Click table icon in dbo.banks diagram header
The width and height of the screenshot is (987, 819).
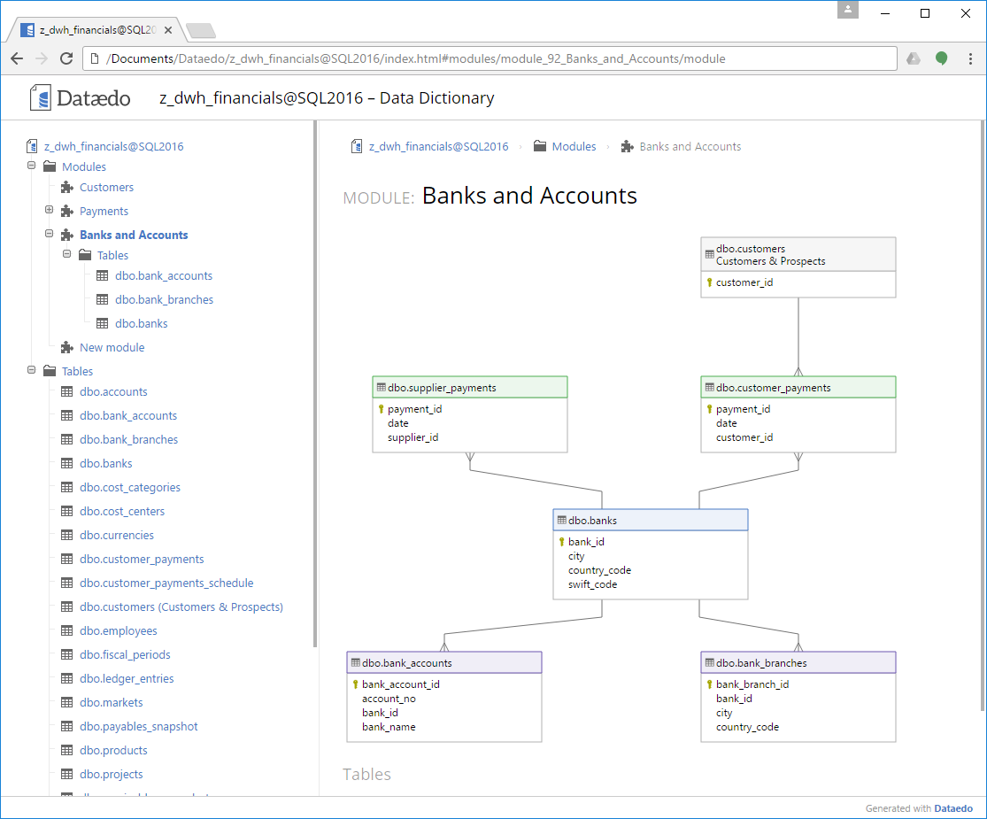pyautogui.click(x=561, y=520)
